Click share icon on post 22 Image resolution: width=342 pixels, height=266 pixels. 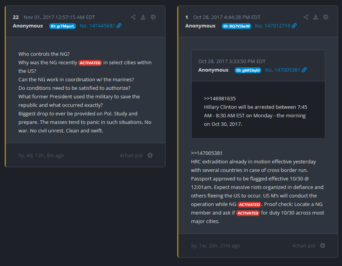[133, 17]
